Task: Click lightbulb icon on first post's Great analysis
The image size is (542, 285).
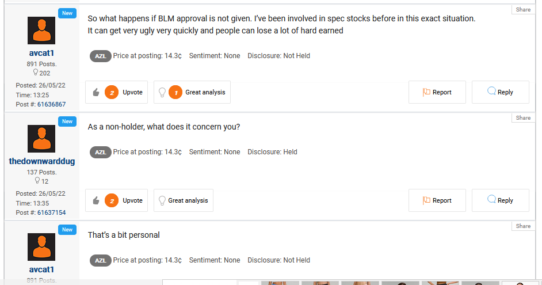Action: click(x=162, y=92)
